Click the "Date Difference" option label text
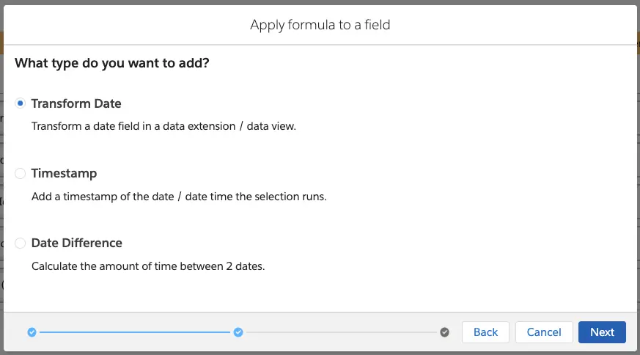This screenshot has width=640, height=355. (77, 243)
